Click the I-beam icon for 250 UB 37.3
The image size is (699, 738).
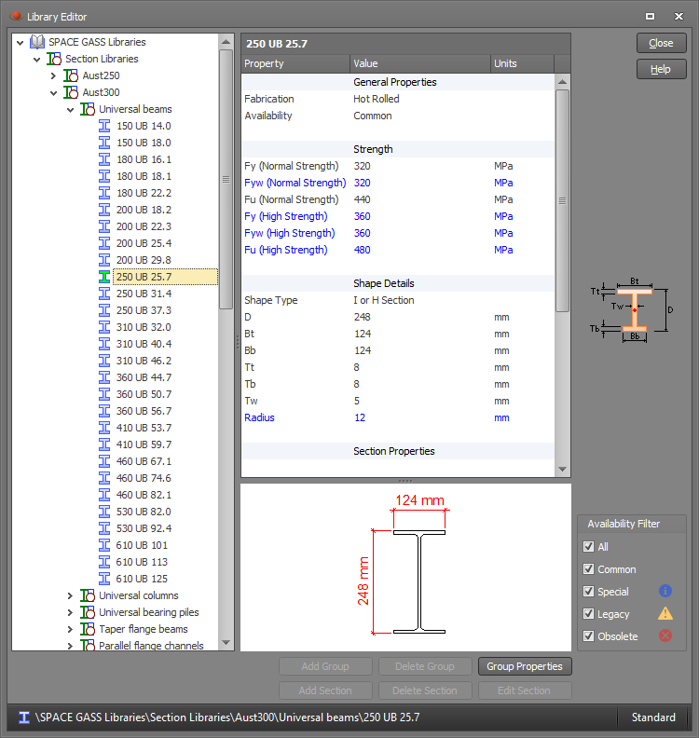[x=104, y=310]
